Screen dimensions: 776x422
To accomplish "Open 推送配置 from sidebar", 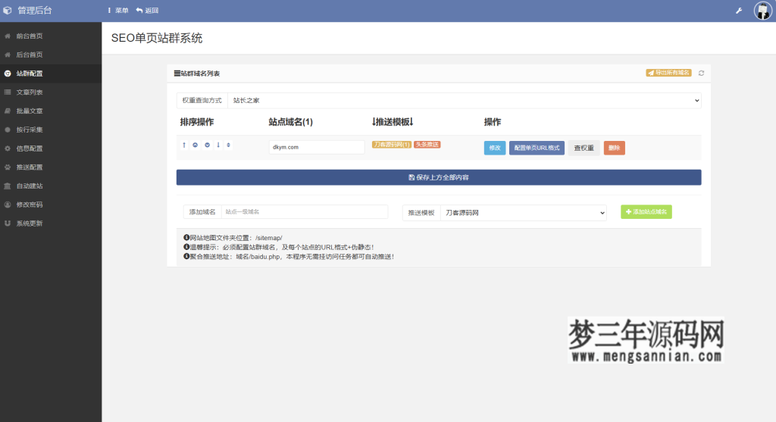I will tap(51, 167).
